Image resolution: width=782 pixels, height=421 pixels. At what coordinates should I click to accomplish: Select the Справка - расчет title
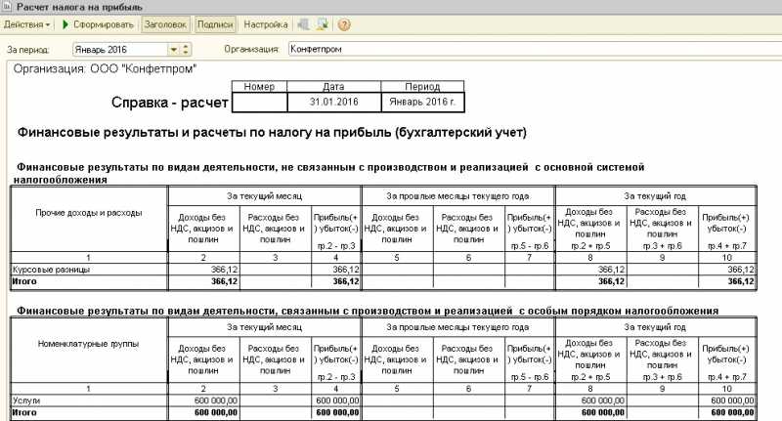point(169,103)
